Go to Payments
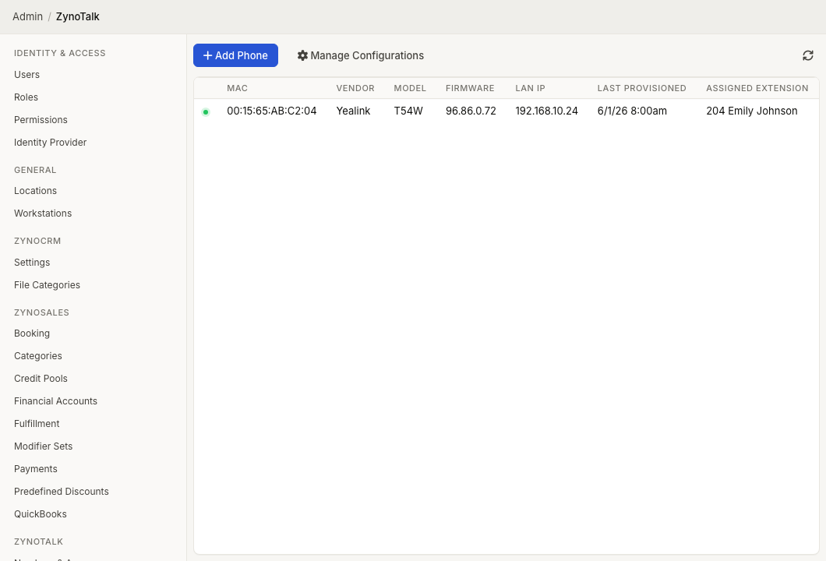 pos(35,469)
